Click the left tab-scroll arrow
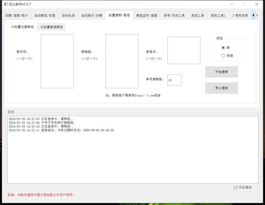 coord(253,15)
